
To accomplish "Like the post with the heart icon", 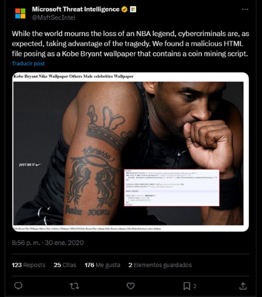I will [x=130, y=286].
